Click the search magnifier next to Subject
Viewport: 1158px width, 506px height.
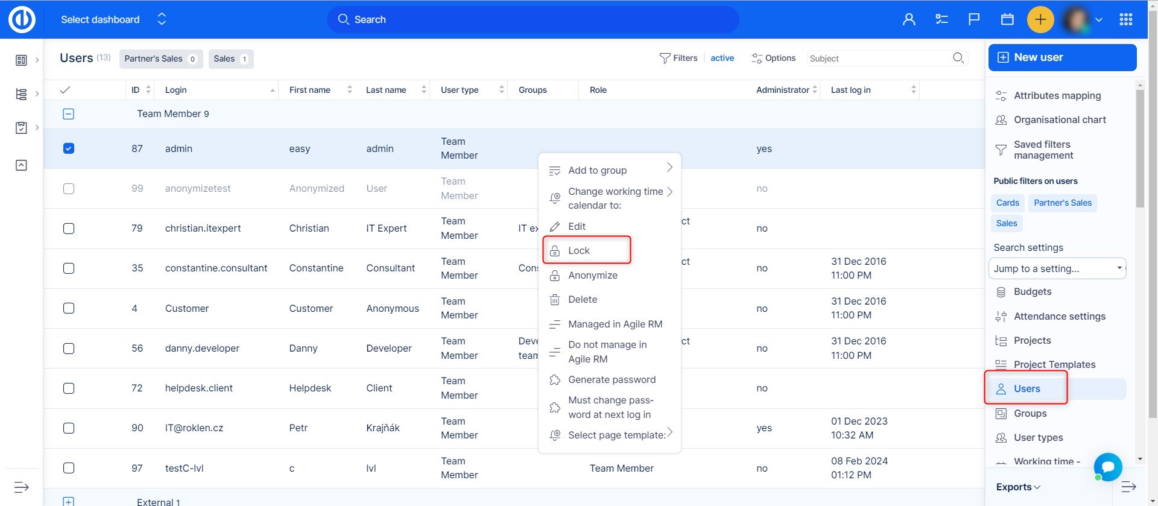958,58
